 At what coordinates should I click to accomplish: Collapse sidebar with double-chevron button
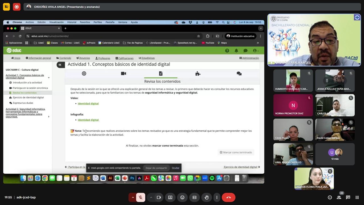(x=60, y=65)
